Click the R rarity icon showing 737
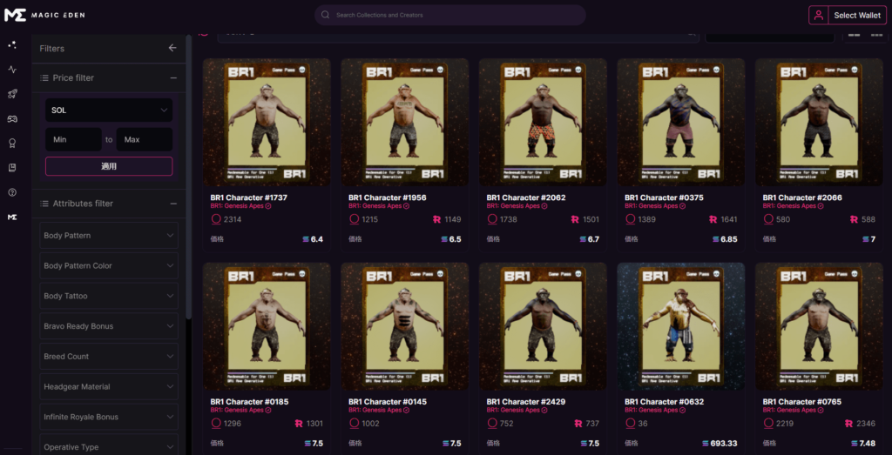892x455 pixels. [578, 423]
